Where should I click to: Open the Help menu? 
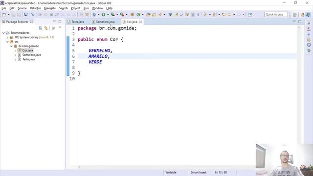pos(110,8)
